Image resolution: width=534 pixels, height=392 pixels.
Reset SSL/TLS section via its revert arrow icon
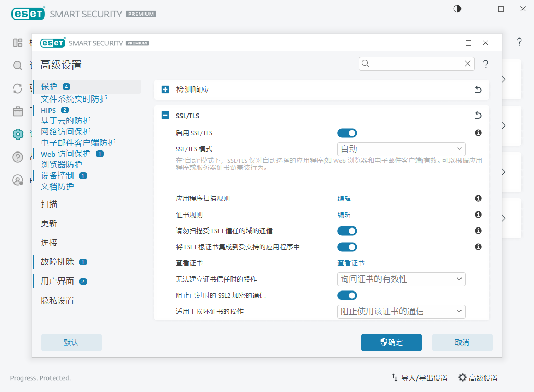click(x=478, y=116)
